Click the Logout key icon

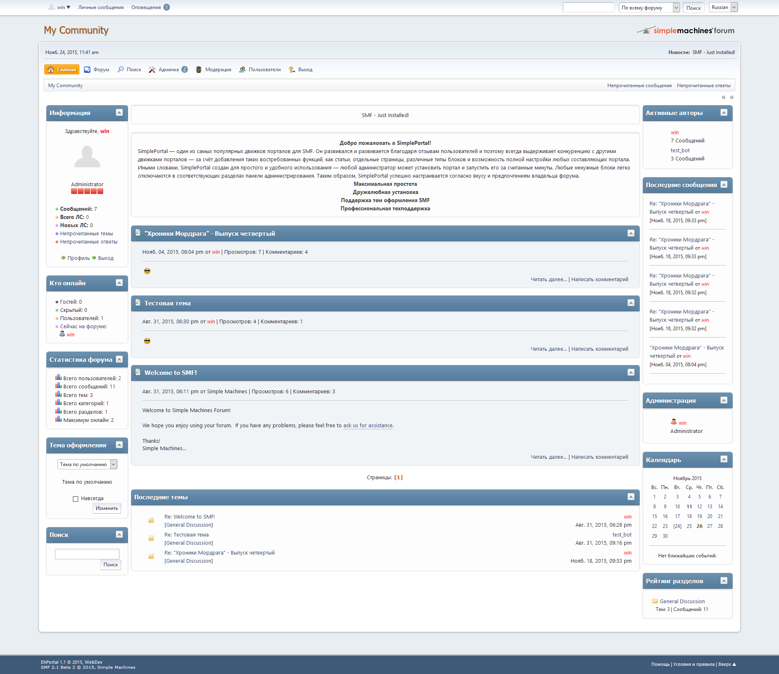(x=292, y=70)
